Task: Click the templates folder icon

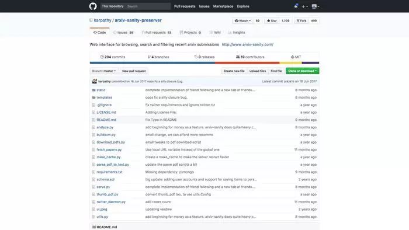Action: tap(93, 97)
